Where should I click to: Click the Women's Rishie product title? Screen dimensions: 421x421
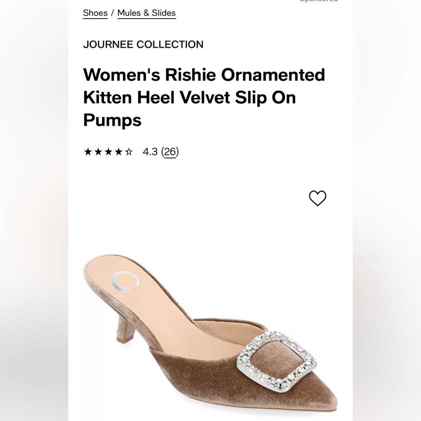[x=204, y=75]
